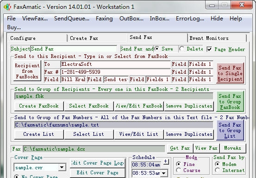This screenshot has width=256, height=178.
Task: Open the InBox... menu
Action: [160, 19]
